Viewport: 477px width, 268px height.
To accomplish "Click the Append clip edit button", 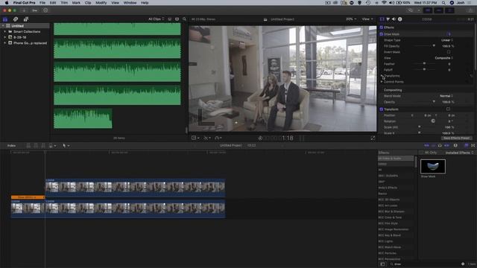I will point(43,146).
